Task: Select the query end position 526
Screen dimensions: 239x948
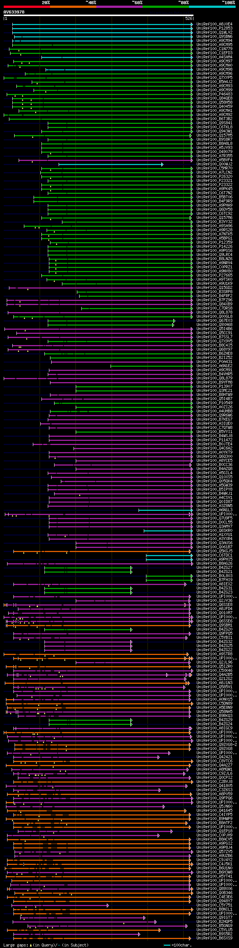Action: point(189,18)
